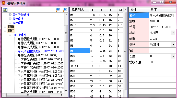Select 开槽半沉头螺钉[GB/T 69-2000]

tap(39, 47)
